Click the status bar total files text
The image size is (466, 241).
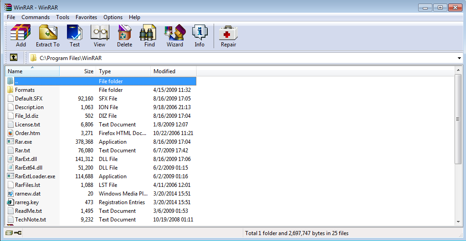click(297, 233)
